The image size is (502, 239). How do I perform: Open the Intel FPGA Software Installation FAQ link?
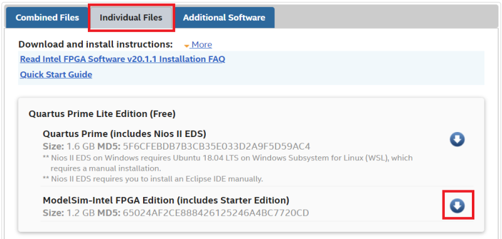(x=122, y=59)
